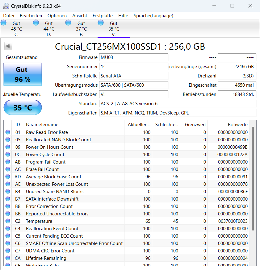The image size is (260, 270).
Task: Open the Optionen menu
Action: pos(57,15)
